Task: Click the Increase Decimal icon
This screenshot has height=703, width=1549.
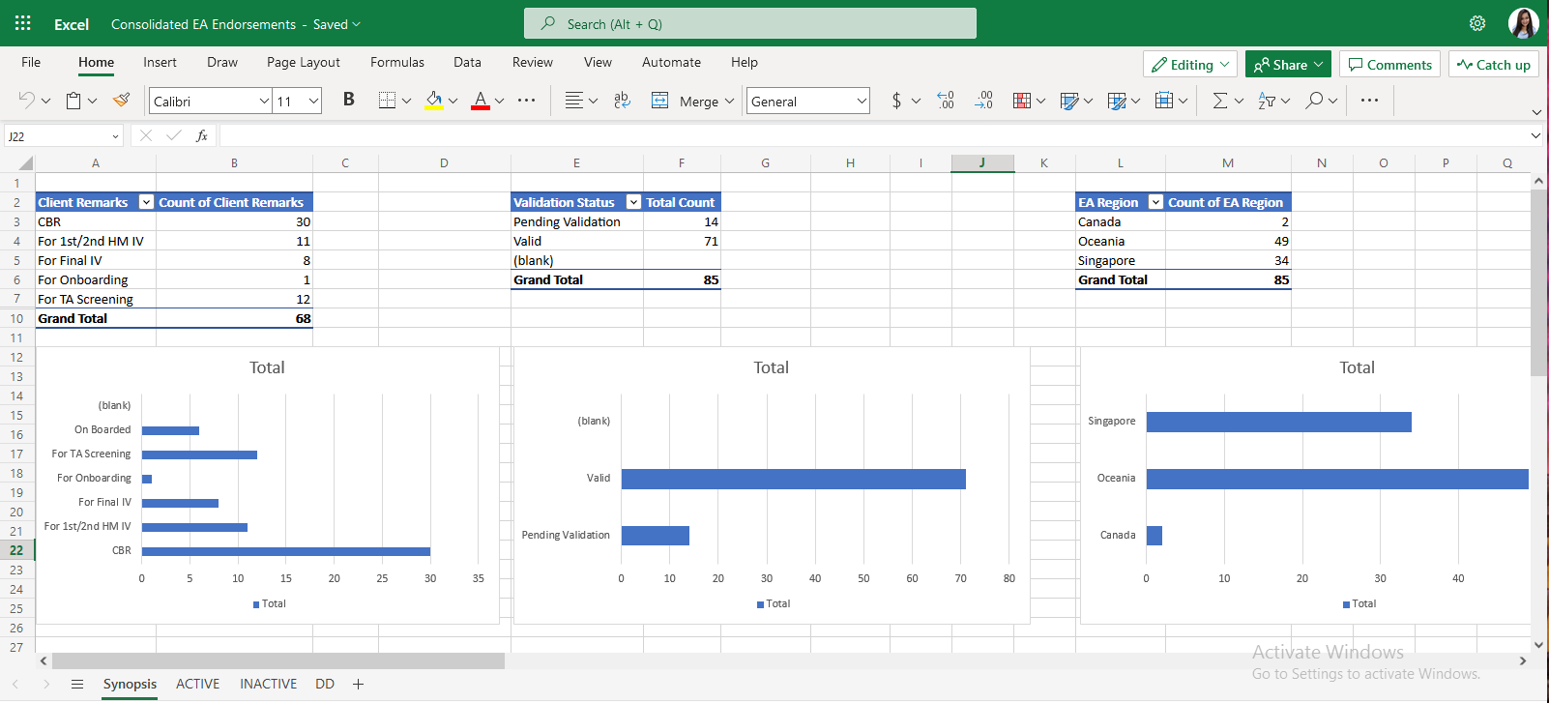Action: [x=946, y=101]
